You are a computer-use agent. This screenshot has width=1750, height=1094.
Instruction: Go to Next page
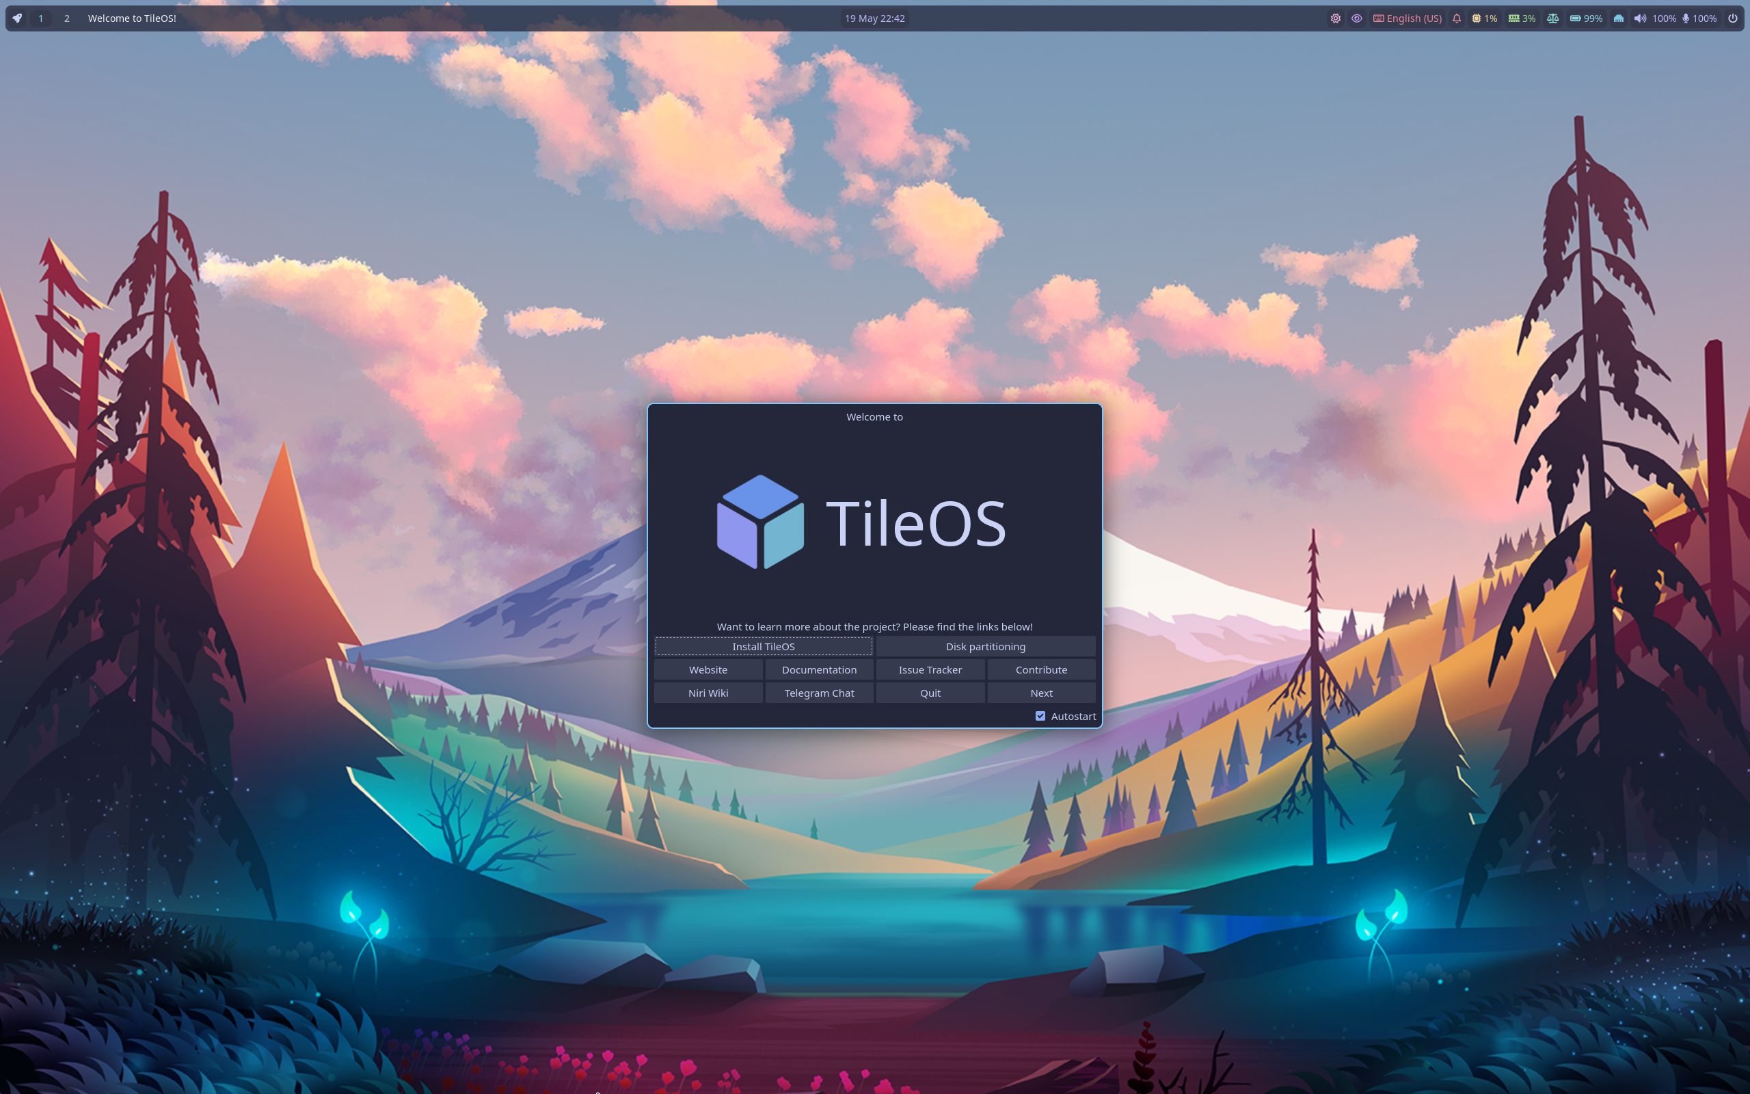[x=1041, y=693]
